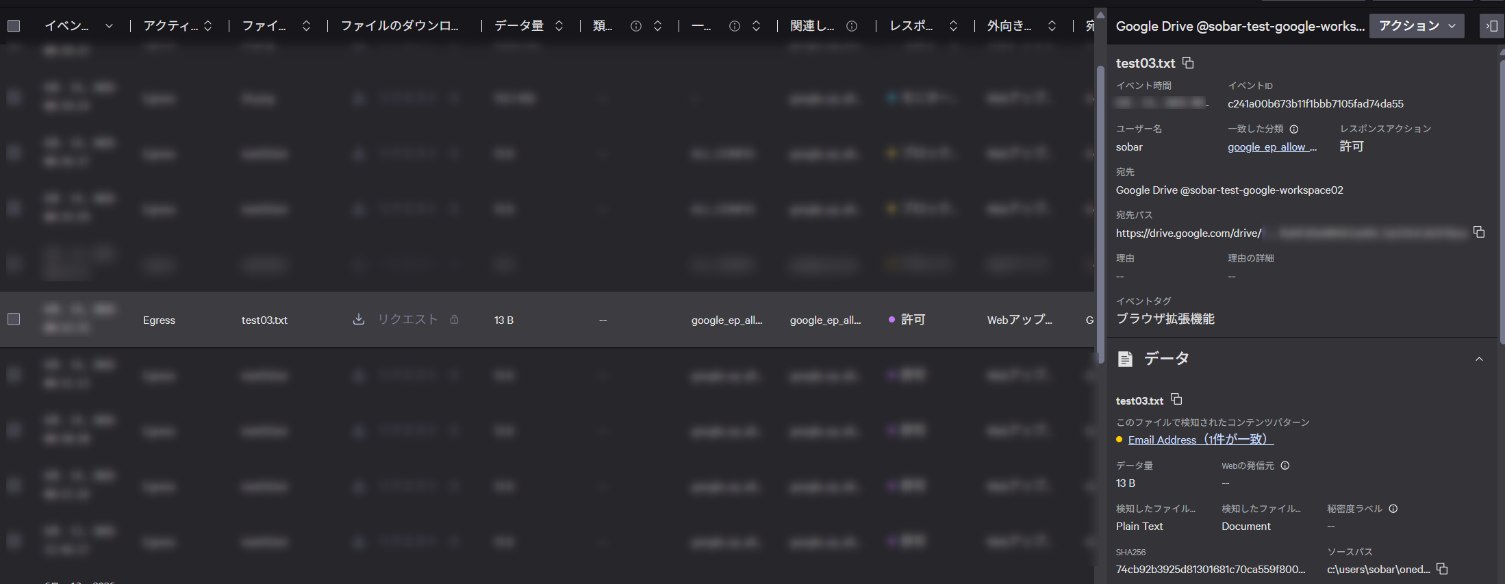This screenshot has width=1505, height=584.
Task: Click the SHA256 hash 74cb92b3925d... value
Action: click(x=1211, y=569)
